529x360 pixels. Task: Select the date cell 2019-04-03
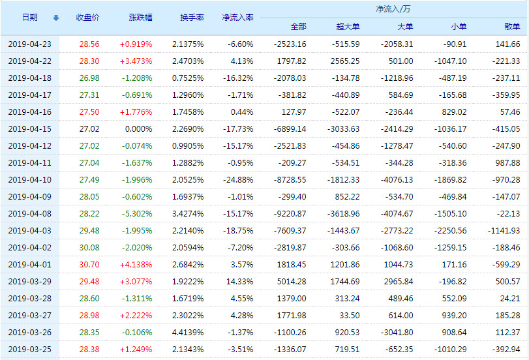coord(30,231)
